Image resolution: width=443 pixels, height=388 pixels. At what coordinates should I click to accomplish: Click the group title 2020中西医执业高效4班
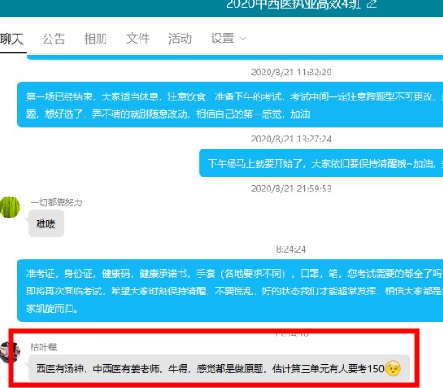[294, 4]
